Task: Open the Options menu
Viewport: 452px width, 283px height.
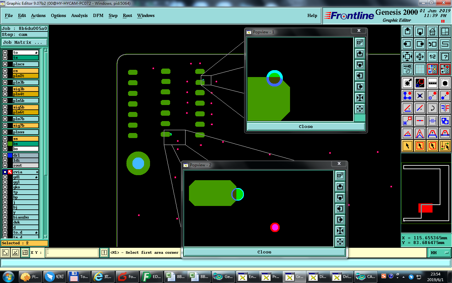Action: [x=58, y=15]
